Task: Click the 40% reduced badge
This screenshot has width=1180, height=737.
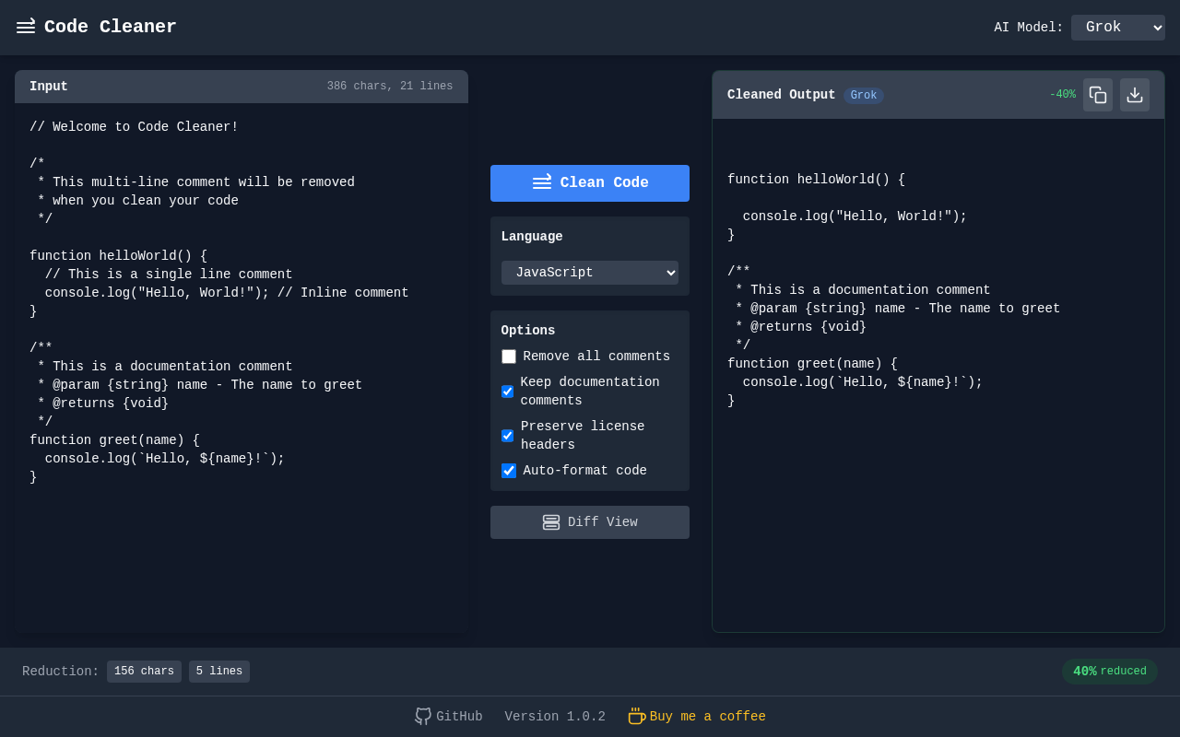Action: click(1110, 672)
